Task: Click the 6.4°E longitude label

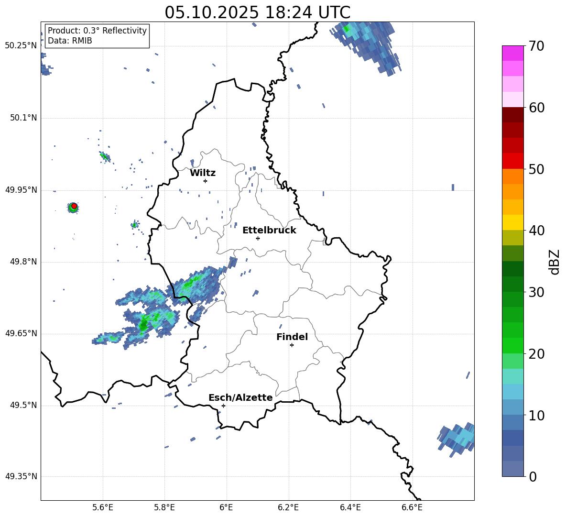Action: pyautogui.click(x=350, y=507)
